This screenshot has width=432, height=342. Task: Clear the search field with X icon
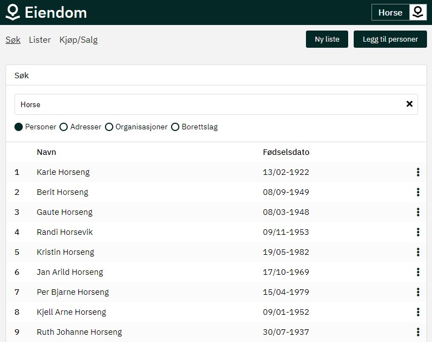click(x=409, y=104)
